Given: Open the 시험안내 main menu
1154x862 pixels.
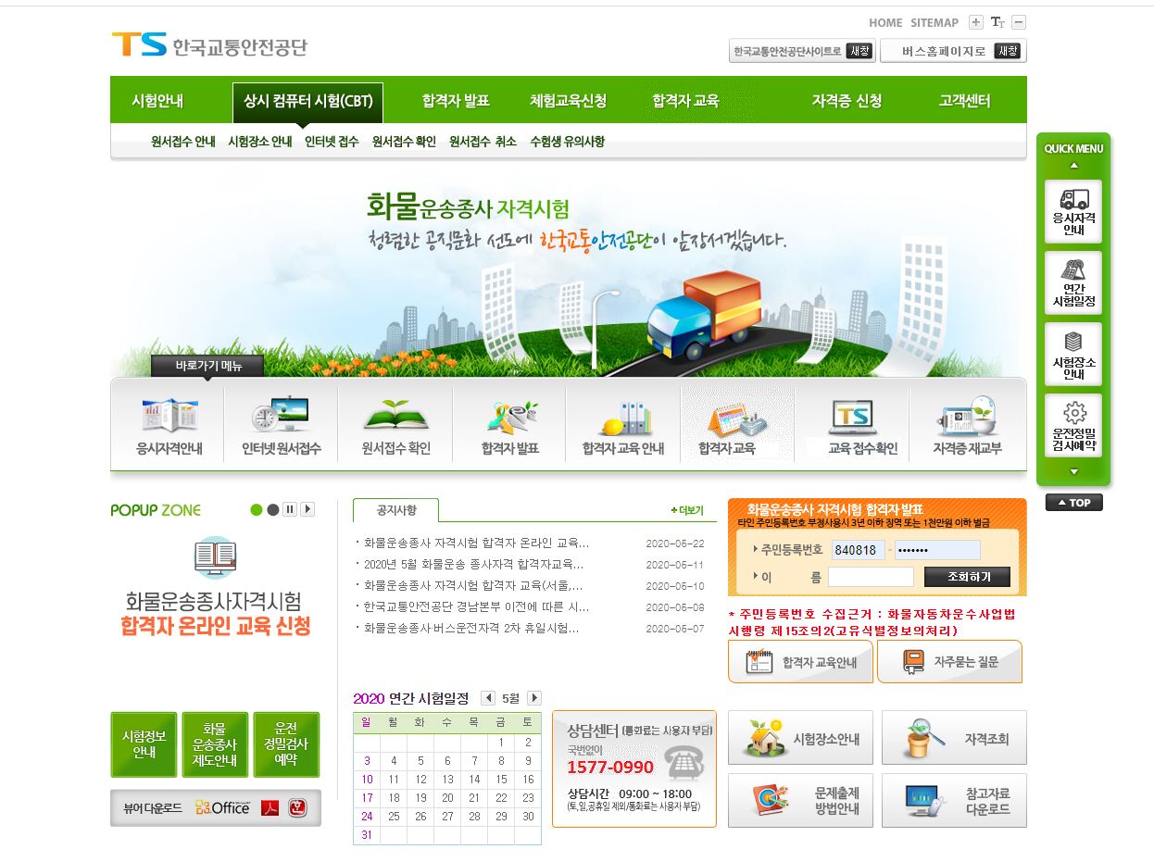Looking at the screenshot, I should pyautogui.click(x=157, y=101).
